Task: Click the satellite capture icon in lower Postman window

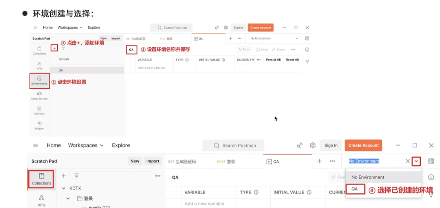Action: pyautogui.click(x=300, y=145)
